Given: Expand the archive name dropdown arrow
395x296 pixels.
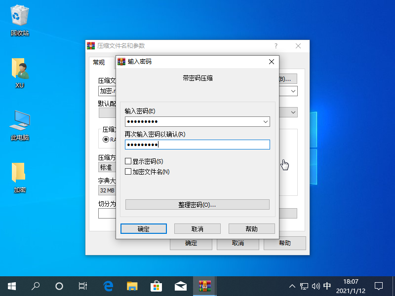Looking at the screenshot, I should (293, 91).
